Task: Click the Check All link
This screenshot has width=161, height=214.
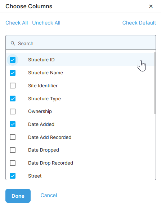Action: click(17, 23)
